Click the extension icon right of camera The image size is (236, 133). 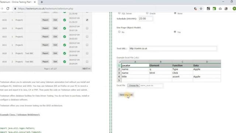[x=226, y=8]
